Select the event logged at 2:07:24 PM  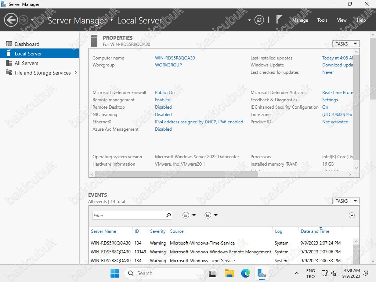pos(221,243)
